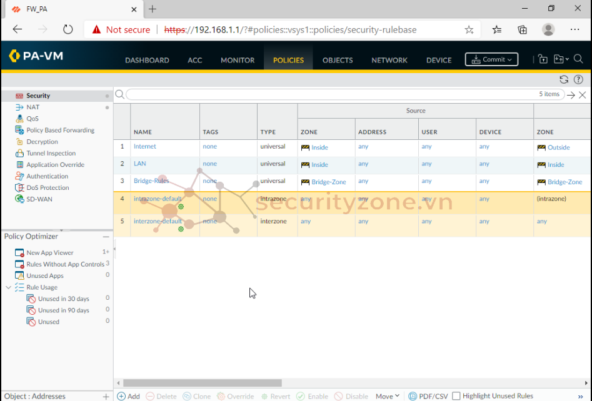
Task: Open interzone-default rule link
Action: point(158,222)
